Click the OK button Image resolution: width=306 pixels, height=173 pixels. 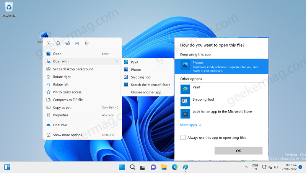tap(238, 151)
